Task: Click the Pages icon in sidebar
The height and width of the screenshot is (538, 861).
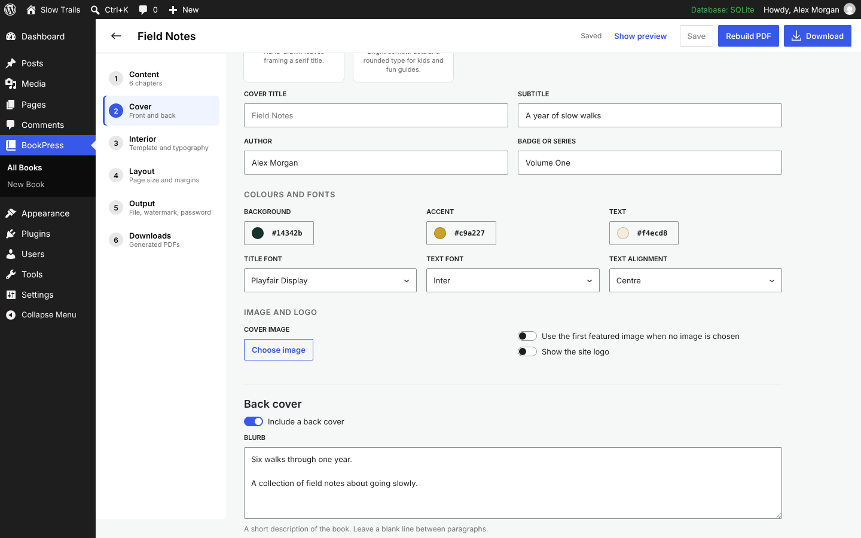Action: coord(11,105)
